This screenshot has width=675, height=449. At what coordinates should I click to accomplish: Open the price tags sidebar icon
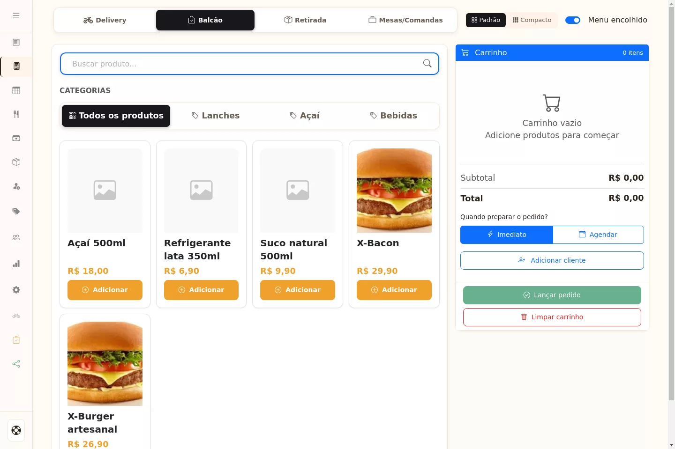[x=16, y=211]
